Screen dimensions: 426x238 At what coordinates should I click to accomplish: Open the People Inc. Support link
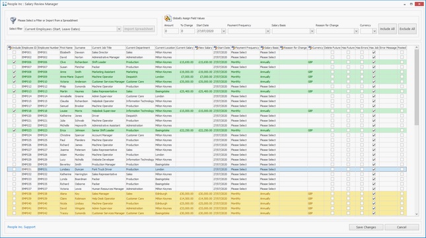21,227
